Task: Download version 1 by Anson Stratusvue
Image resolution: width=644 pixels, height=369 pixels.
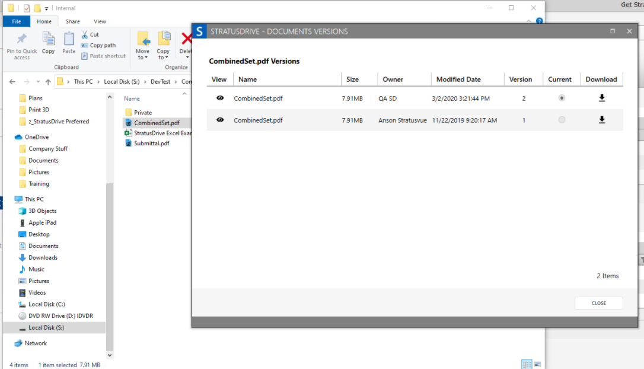Action: [x=602, y=120]
